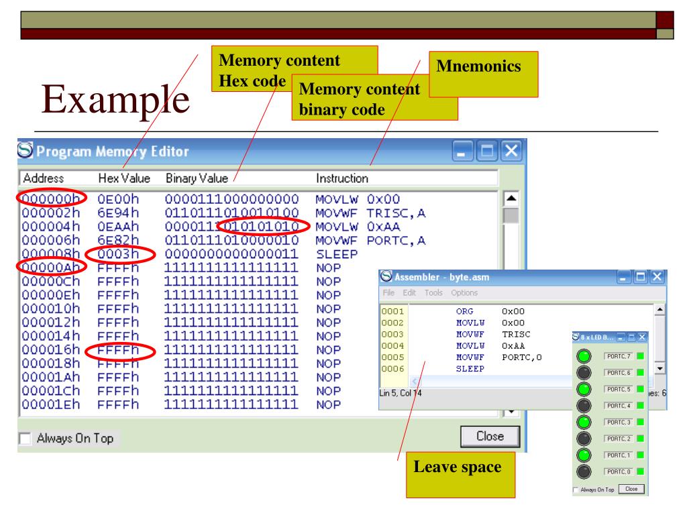
Task: Click the Assembler editor scroll-up arrow
Action: click(660, 310)
